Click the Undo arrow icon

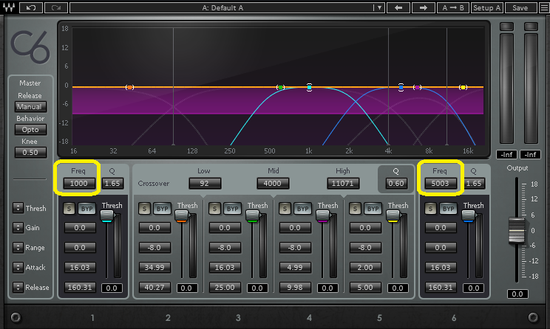tap(30, 7)
